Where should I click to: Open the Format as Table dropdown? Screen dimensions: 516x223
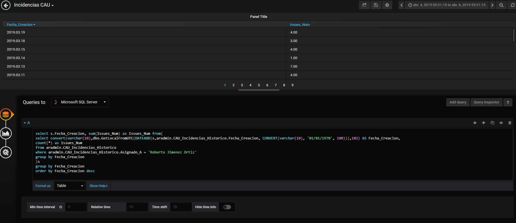tap(69, 186)
